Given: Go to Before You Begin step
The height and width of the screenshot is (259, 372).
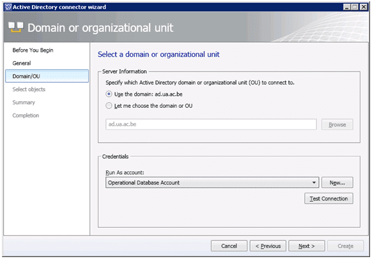Looking at the screenshot, I should [33, 50].
